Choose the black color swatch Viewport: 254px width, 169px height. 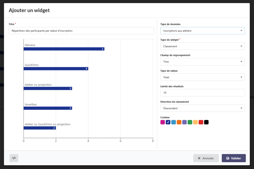206,122
